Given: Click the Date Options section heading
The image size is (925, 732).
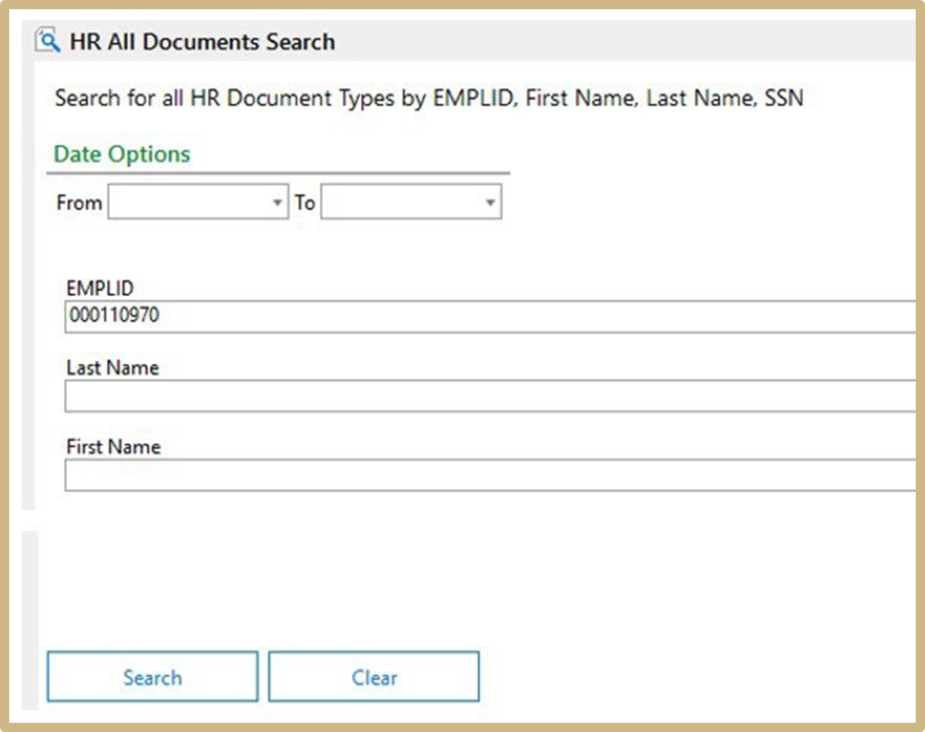Looking at the screenshot, I should [122, 154].
